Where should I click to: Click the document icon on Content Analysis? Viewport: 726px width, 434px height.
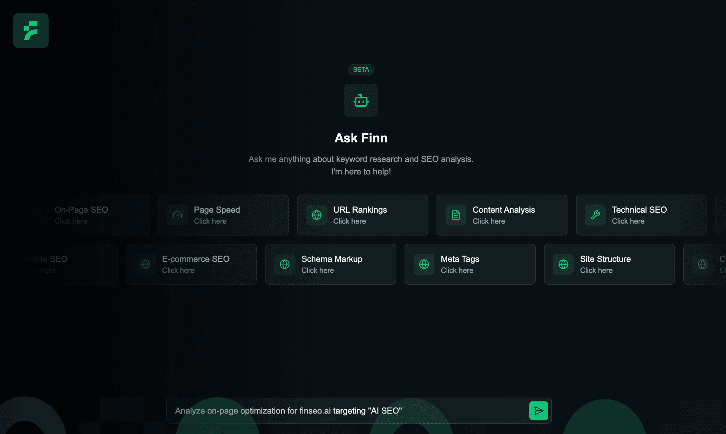click(456, 215)
